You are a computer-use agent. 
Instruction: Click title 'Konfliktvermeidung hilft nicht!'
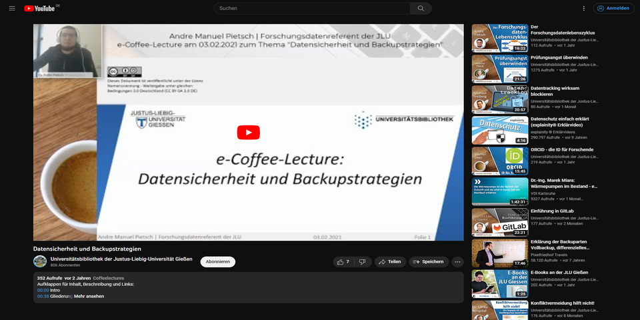click(x=563, y=303)
